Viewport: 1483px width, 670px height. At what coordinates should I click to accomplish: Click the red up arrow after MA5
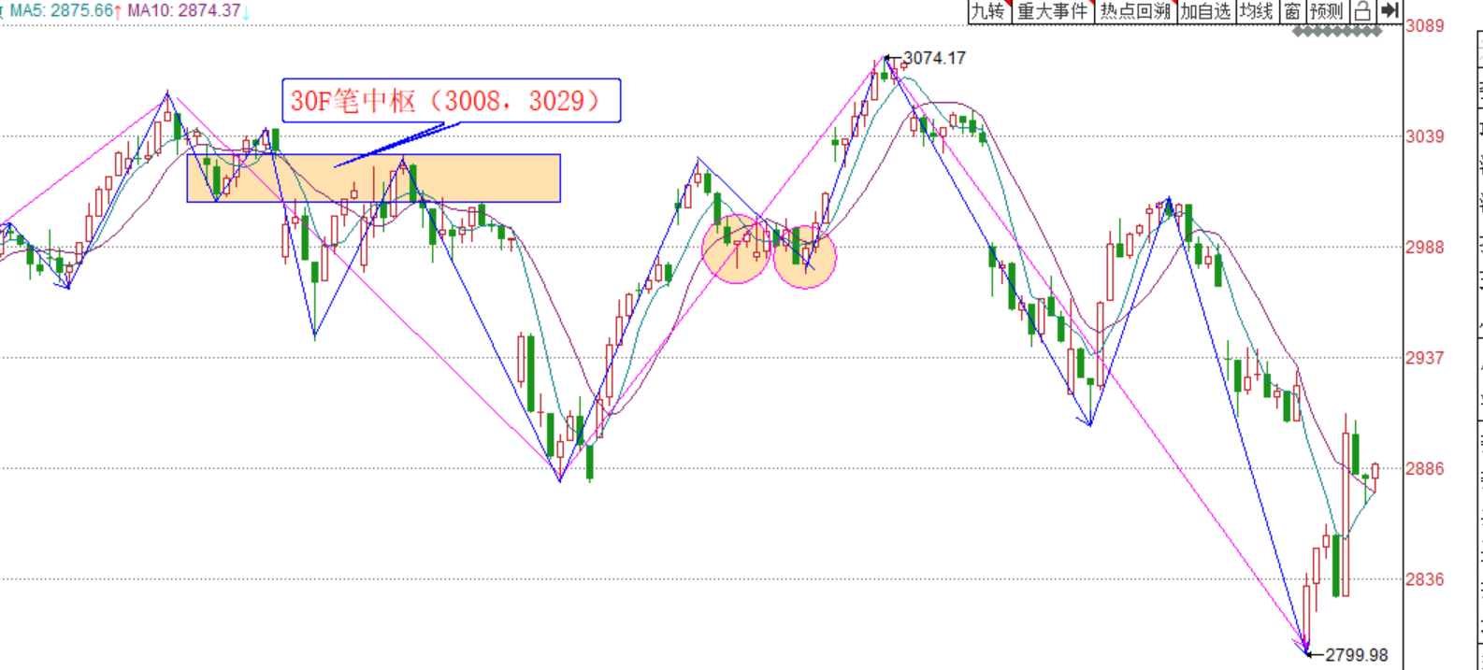pyautogui.click(x=118, y=11)
